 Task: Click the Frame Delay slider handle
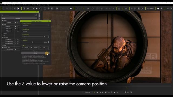click(x=25, y=37)
